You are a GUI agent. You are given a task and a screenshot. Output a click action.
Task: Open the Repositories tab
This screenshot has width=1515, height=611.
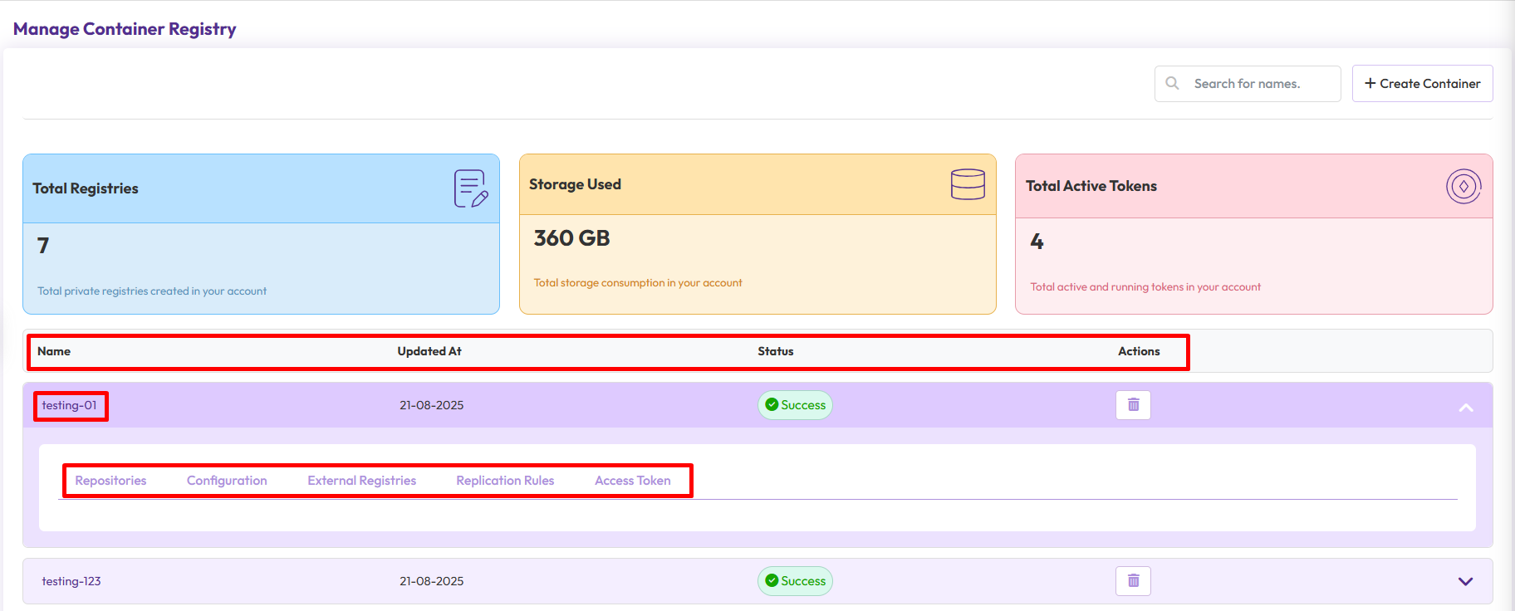coord(110,481)
